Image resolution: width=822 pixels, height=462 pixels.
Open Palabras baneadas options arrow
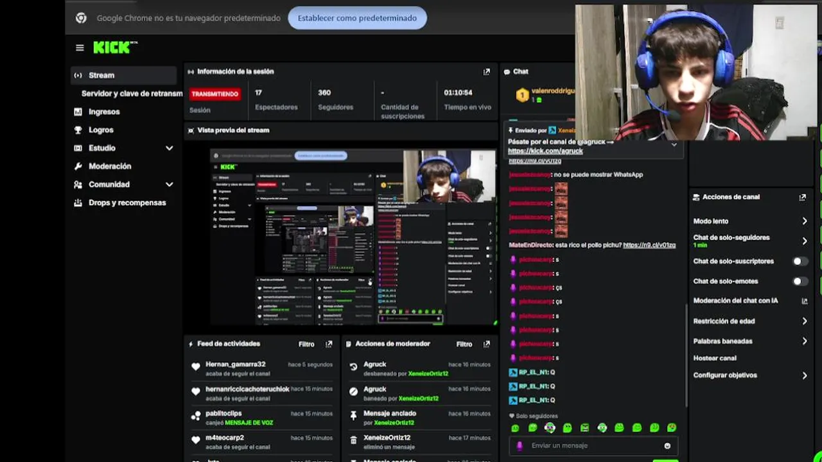pyautogui.click(x=805, y=341)
